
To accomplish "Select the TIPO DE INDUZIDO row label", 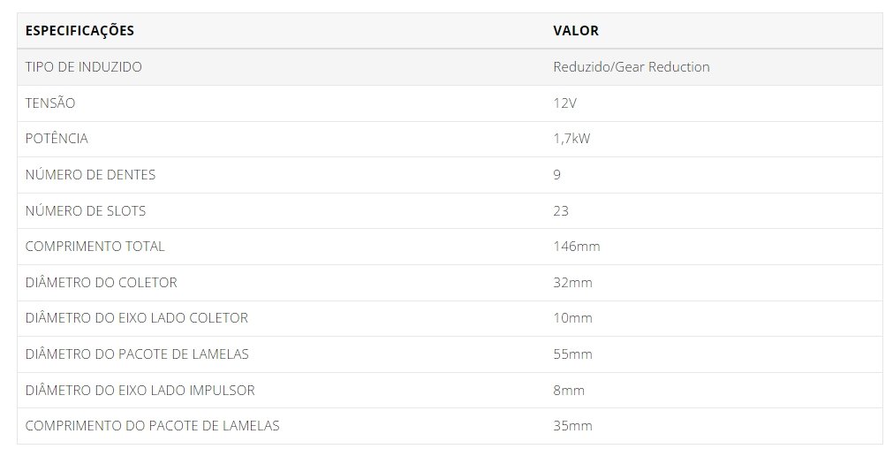I will [84, 66].
